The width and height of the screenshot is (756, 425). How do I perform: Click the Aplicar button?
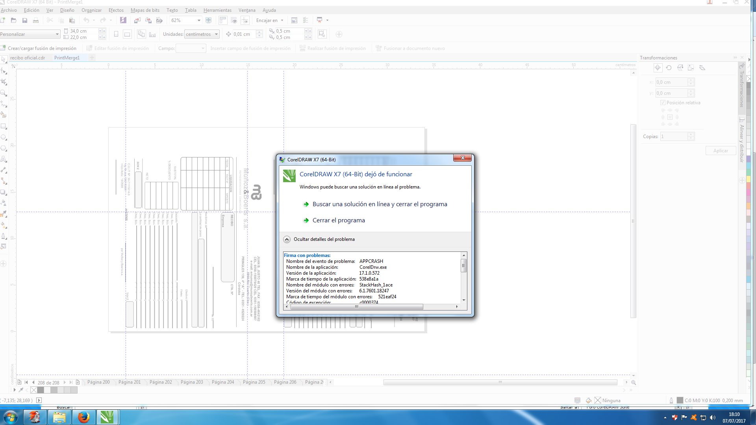(721, 151)
